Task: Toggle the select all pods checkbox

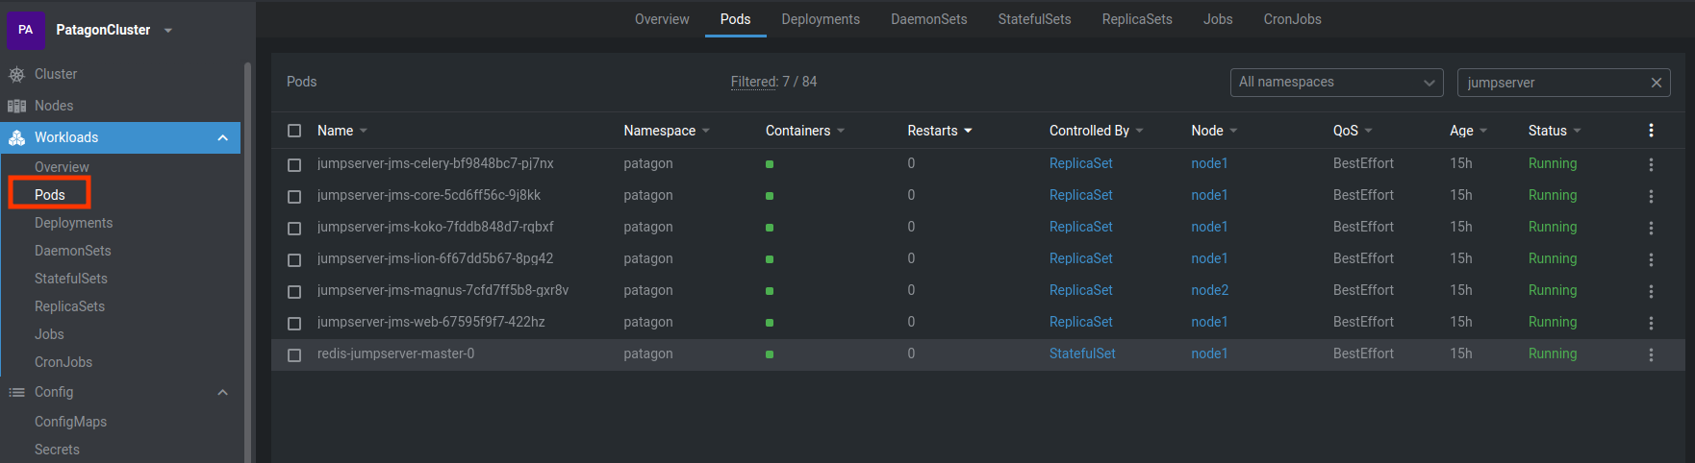Action: [x=294, y=131]
